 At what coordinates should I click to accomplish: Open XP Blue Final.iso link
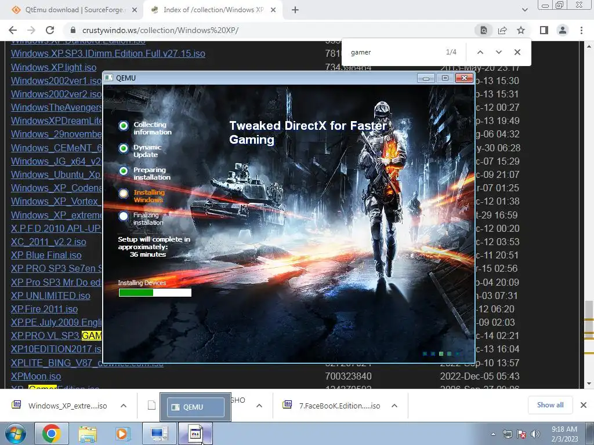(x=46, y=255)
